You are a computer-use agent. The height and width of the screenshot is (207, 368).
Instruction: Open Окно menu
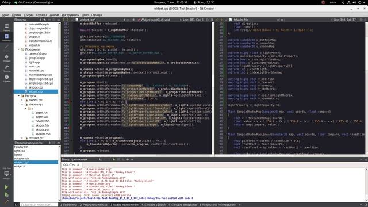coord(85,15)
